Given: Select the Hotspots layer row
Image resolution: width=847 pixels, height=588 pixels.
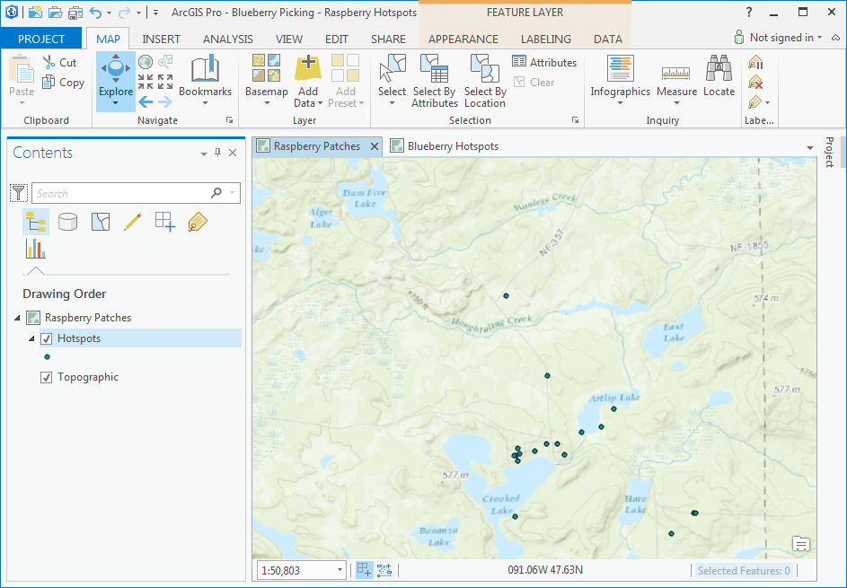Looking at the screenshot, I should [140, 338].
